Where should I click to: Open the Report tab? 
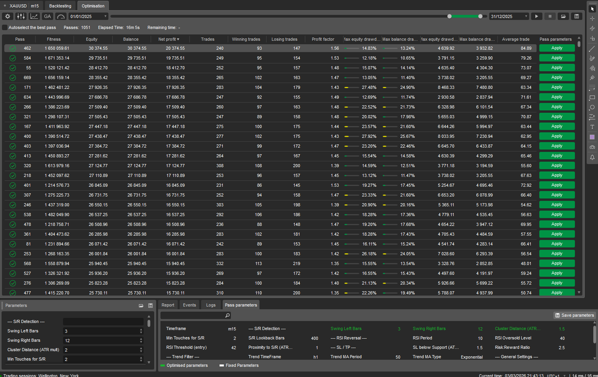(x=168, y=305)
